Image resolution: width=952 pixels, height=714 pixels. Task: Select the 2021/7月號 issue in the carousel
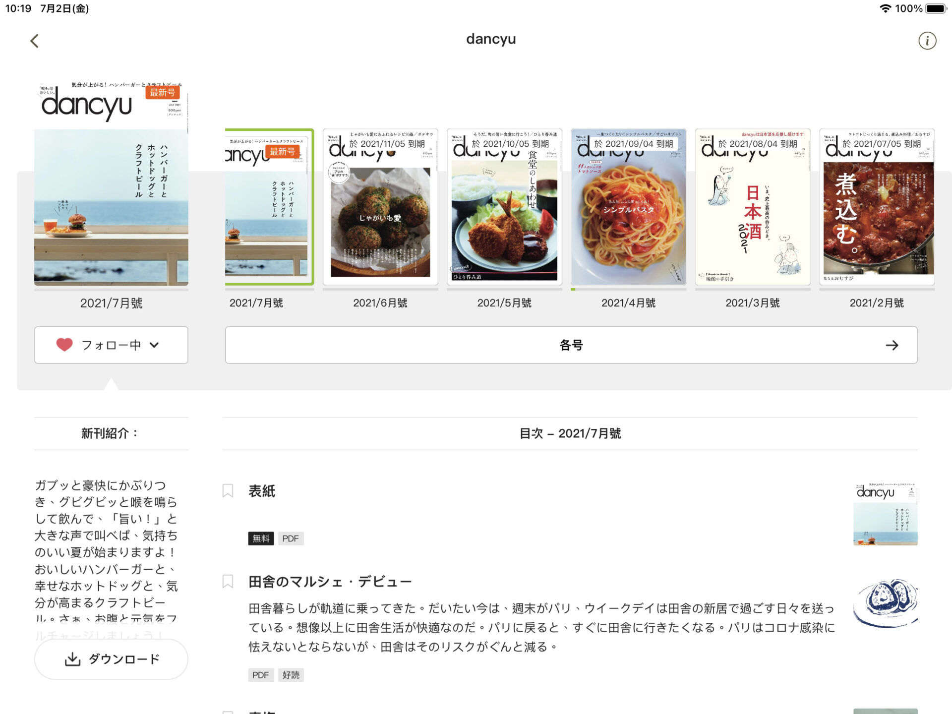coord(269,207)
